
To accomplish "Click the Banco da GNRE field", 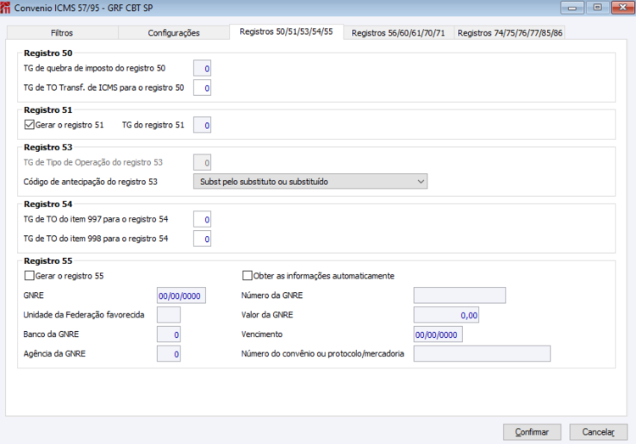I will pos(169,334).
